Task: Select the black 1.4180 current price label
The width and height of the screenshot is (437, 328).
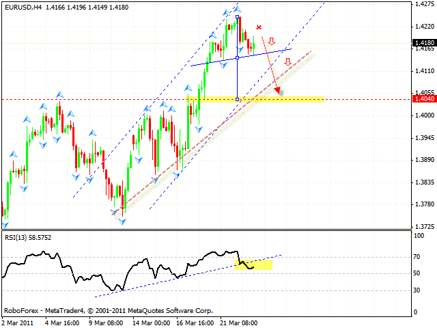Action: pyautogui.click(x=425, y=42)
